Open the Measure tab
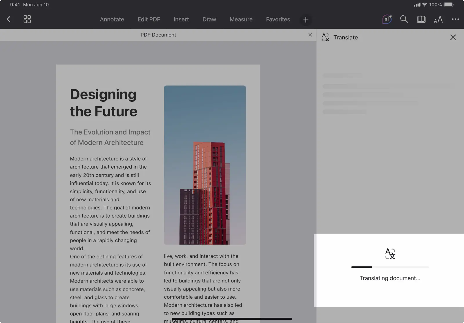Screen dimensions: 464x323 tap(241, 19)
